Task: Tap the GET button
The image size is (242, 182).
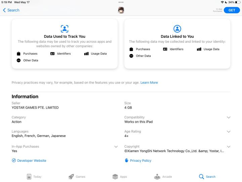Action: 232,10
